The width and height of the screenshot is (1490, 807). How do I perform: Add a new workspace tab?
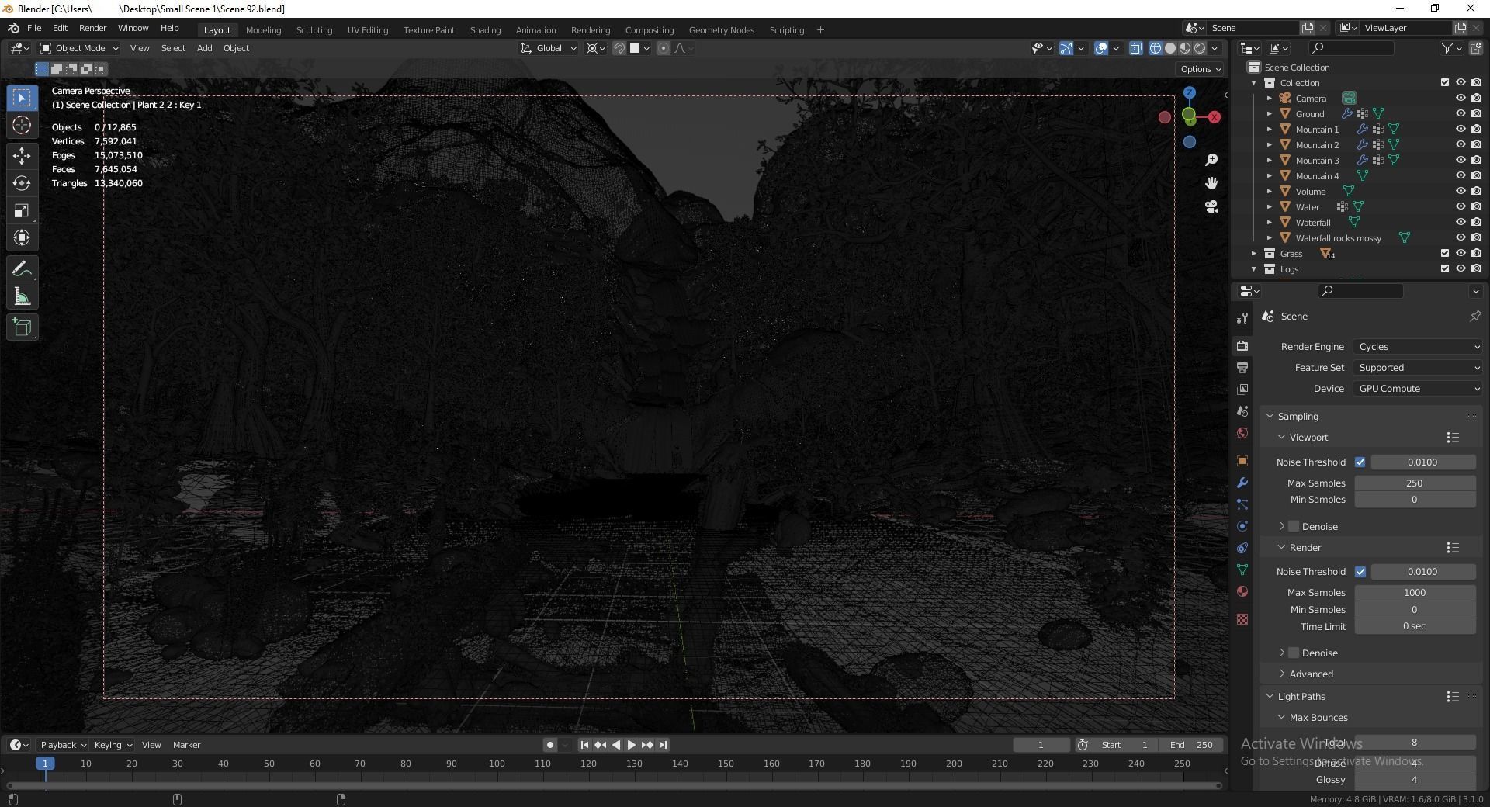(820, 30)
